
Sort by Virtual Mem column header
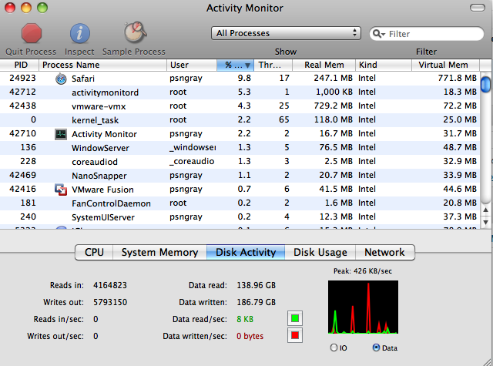point(445,65)
